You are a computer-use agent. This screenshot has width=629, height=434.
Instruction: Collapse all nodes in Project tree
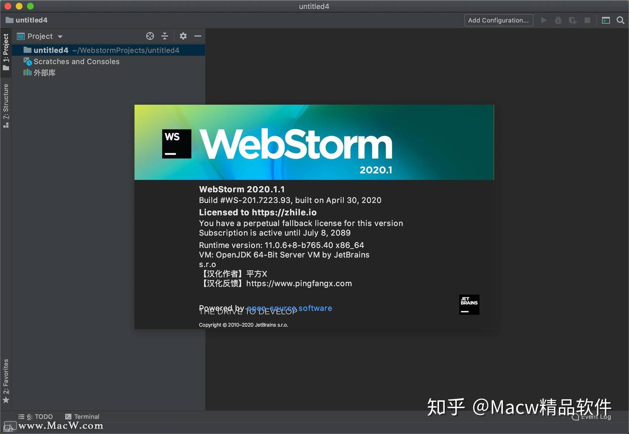[165, 36]
